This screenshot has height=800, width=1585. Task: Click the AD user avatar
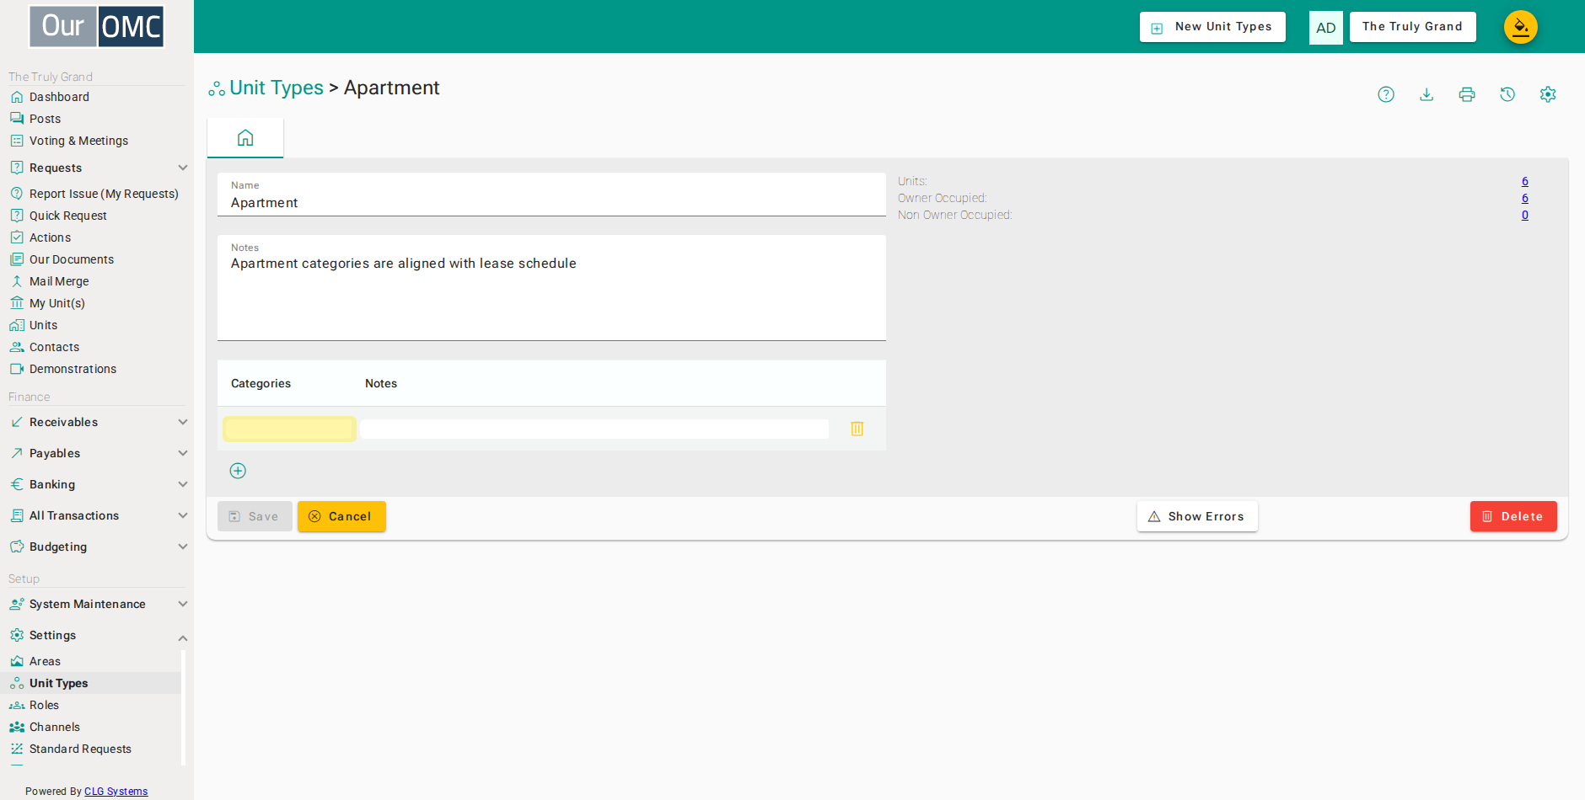(x=1325, y=27)
